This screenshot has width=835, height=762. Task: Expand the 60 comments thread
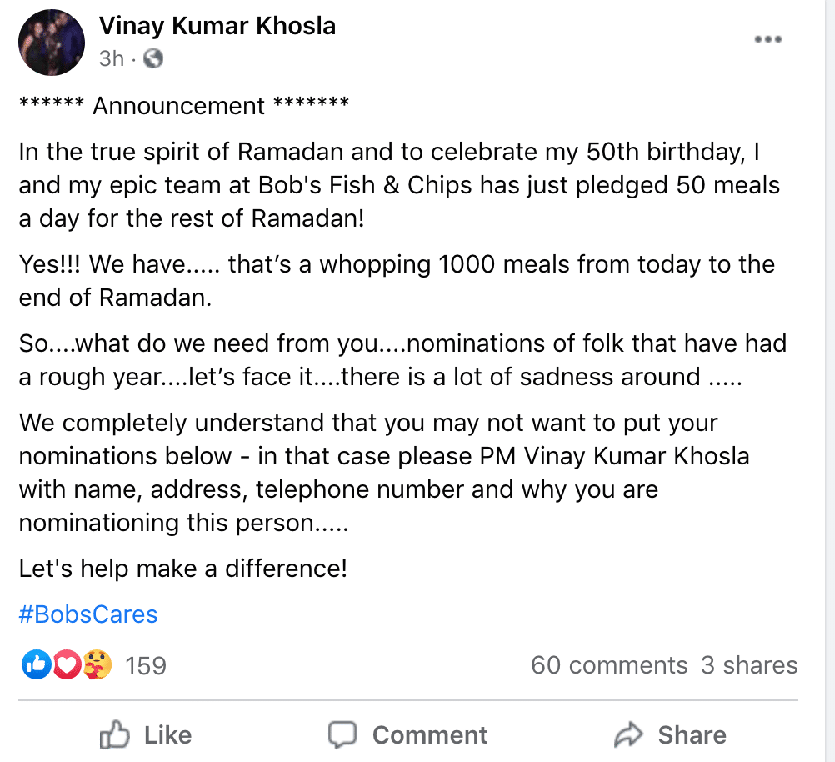click(x=609, y=665)
